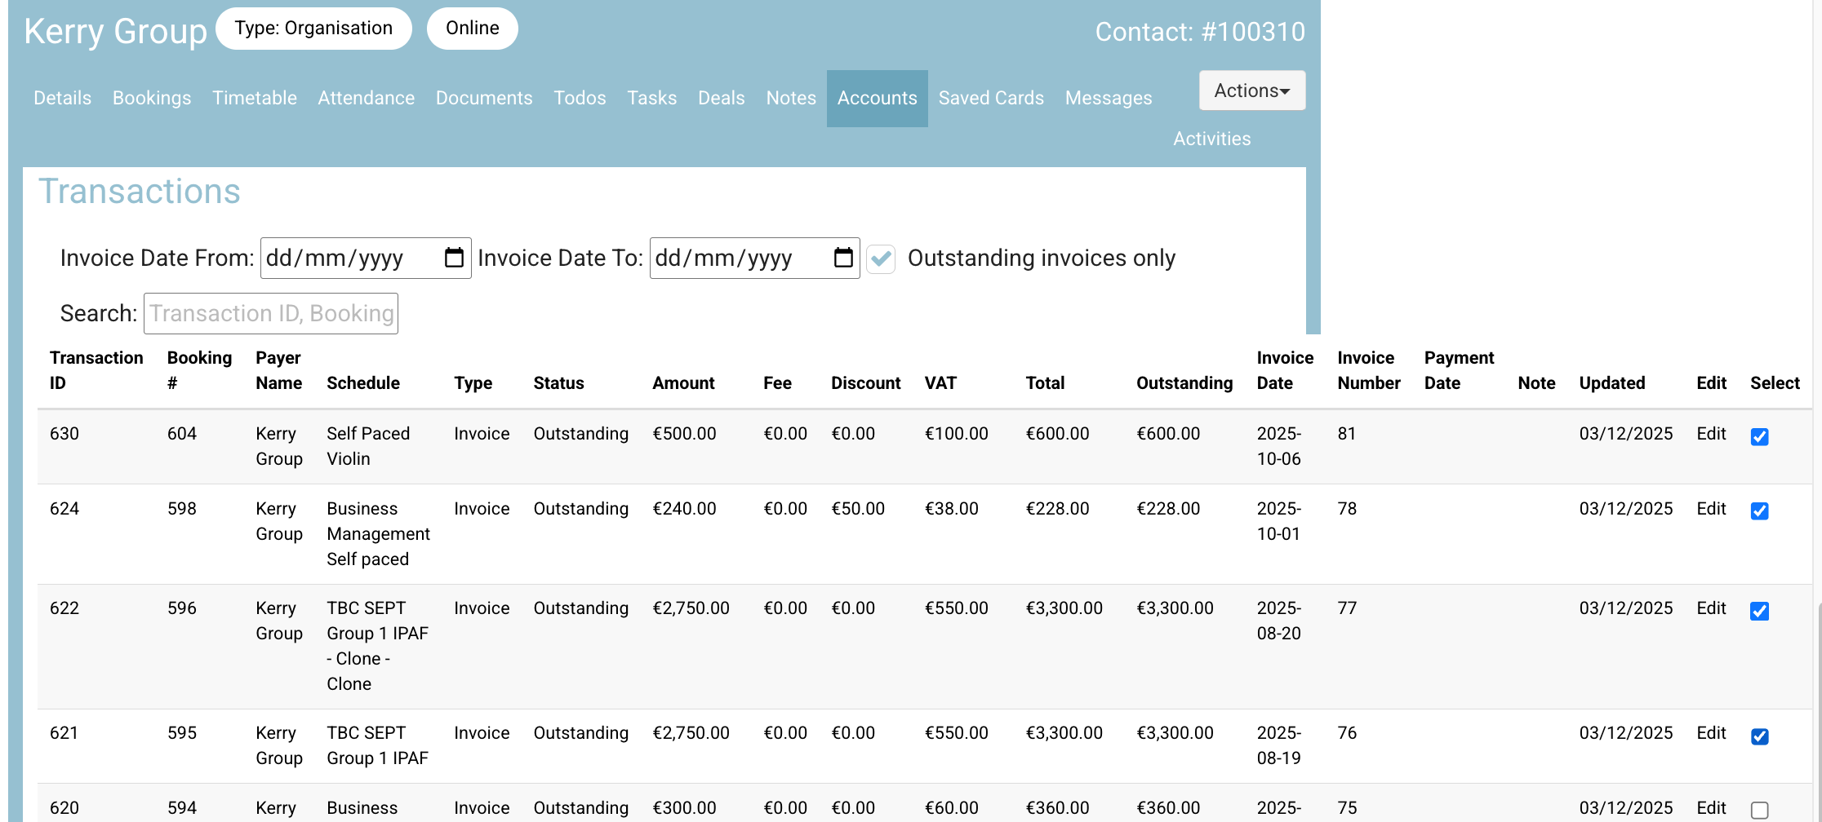Open the Saved Cards tab

(x=991, y=98)
